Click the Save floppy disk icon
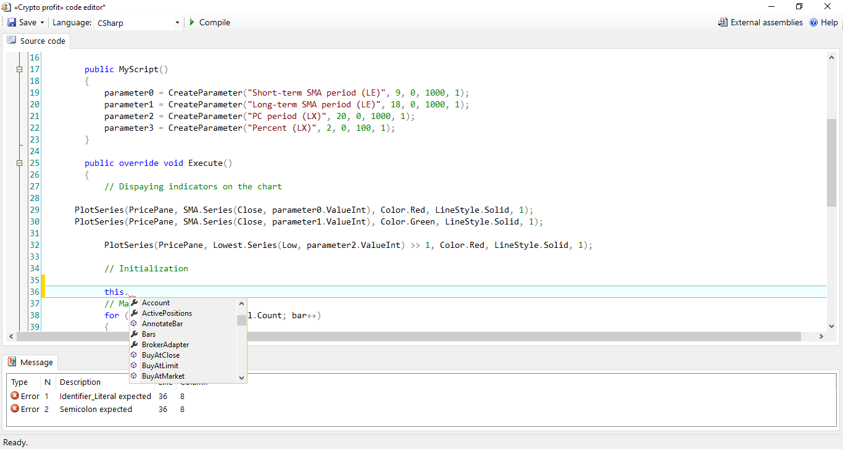Viewport: 843px width, 449px height. tap(12, 22)
